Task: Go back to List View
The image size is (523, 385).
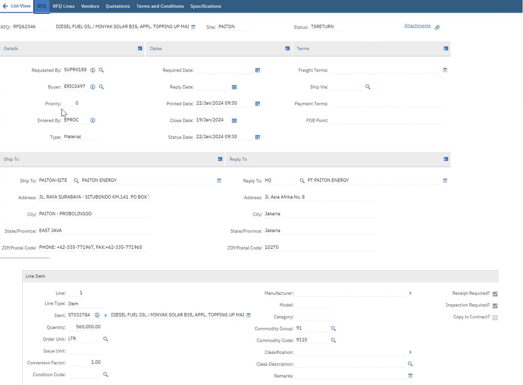Action: click(16, 6)
